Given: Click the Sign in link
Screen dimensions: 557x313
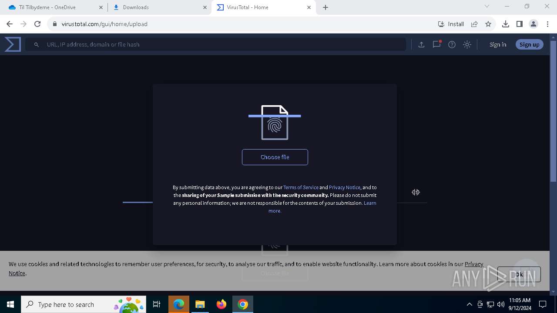Looking at the screenshot, I should (497, 44).
